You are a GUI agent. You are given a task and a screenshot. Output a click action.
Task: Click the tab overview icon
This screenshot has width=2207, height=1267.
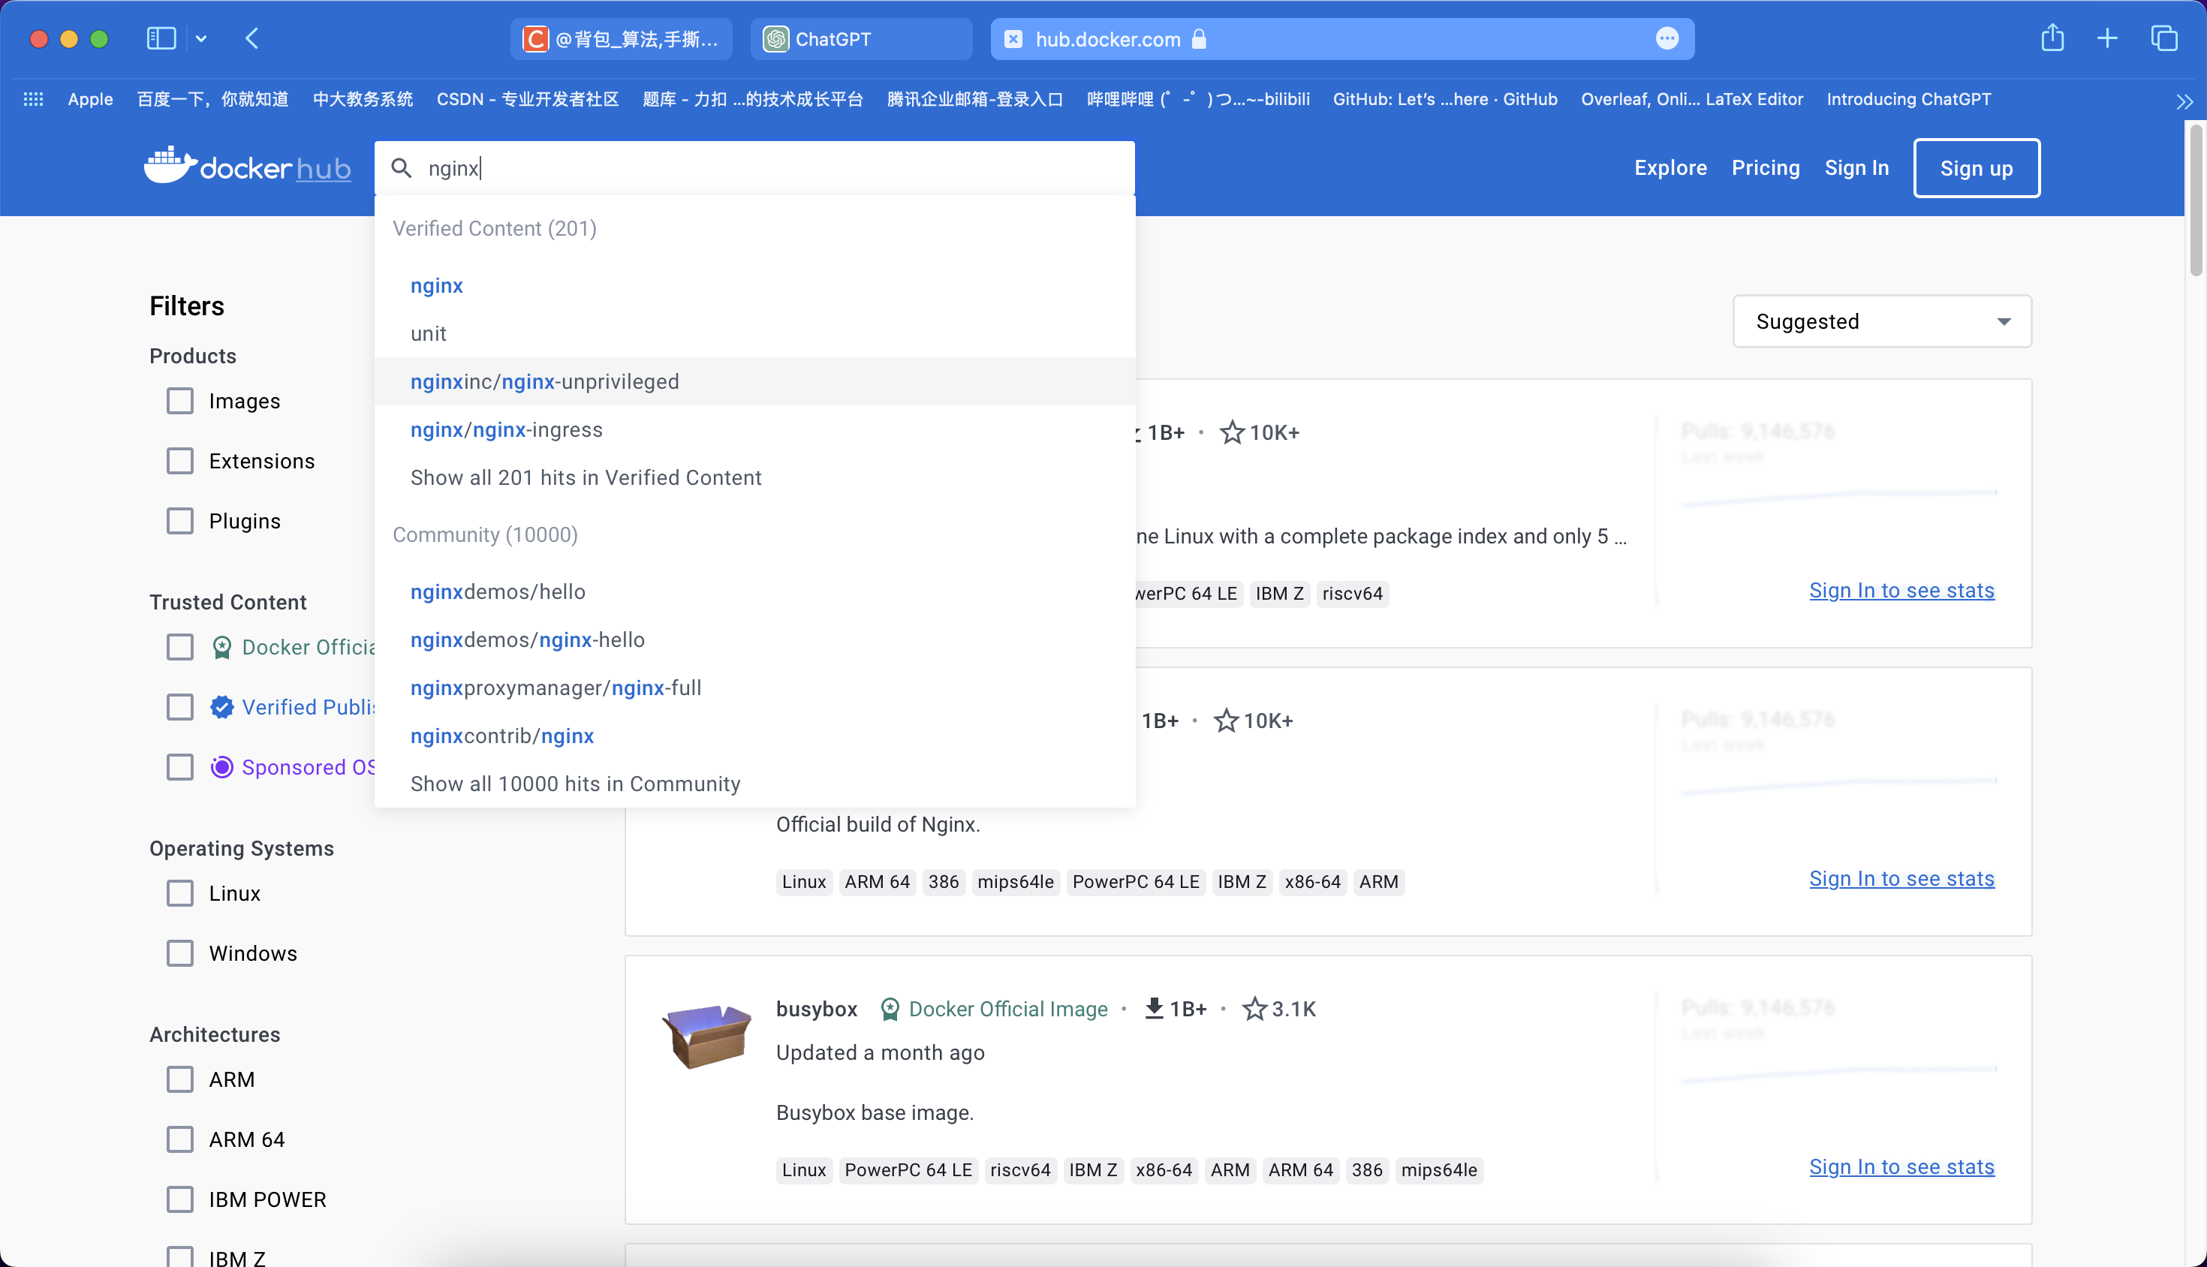[2163, 38]
